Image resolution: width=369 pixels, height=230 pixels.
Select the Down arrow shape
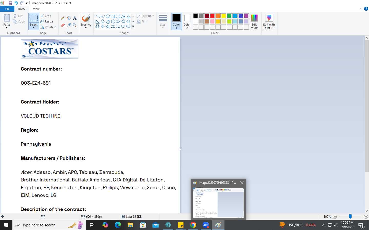(97, 26)
